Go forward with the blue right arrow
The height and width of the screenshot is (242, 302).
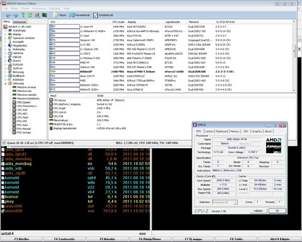[x=15, y=15]
